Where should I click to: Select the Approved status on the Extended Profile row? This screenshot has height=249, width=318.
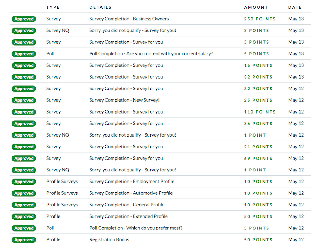coord(24,216)
